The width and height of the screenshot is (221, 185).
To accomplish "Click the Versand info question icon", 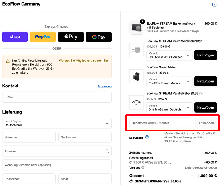I will (143, 168).
